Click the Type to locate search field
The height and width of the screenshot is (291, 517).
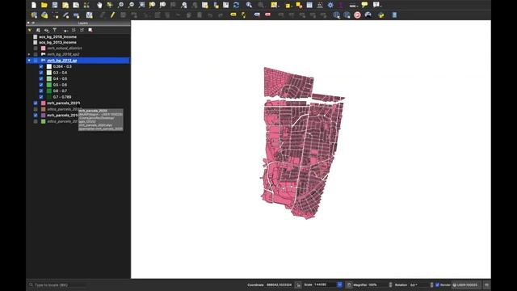pyautogui.click(x=57, y=285)
